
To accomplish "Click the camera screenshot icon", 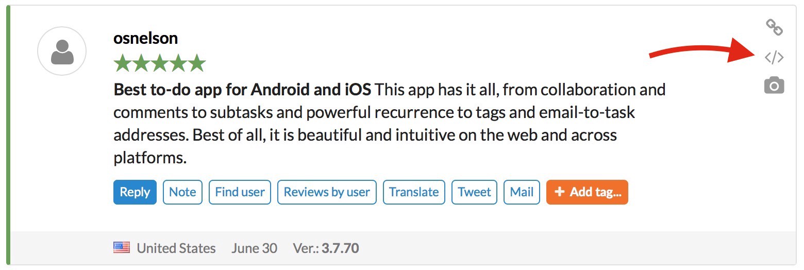I will [x=774, y=86].
